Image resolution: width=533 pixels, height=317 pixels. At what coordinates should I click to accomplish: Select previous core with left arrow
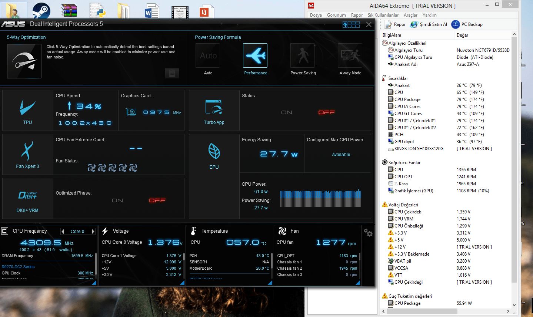pyautogui.click(x=63, y=232)
